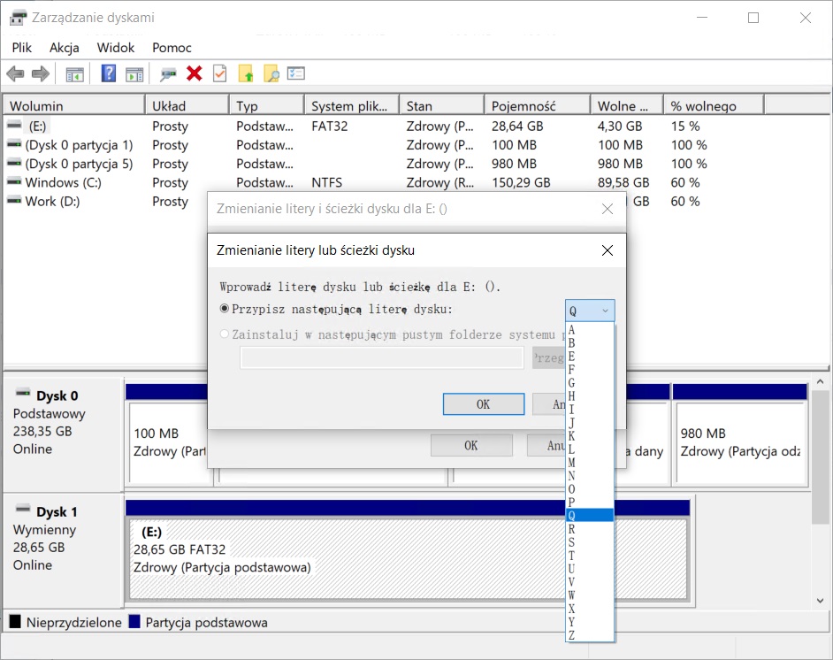Select drive letter M from the list
This screenshot has height=660, width=833.
[x=572, y=463]
